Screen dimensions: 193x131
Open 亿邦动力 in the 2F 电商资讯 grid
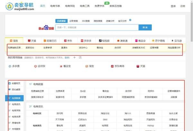click(82, 119)
